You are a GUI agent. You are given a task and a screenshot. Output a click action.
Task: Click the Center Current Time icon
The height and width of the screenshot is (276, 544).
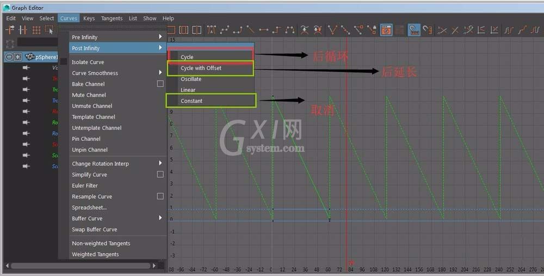(197, 30)
